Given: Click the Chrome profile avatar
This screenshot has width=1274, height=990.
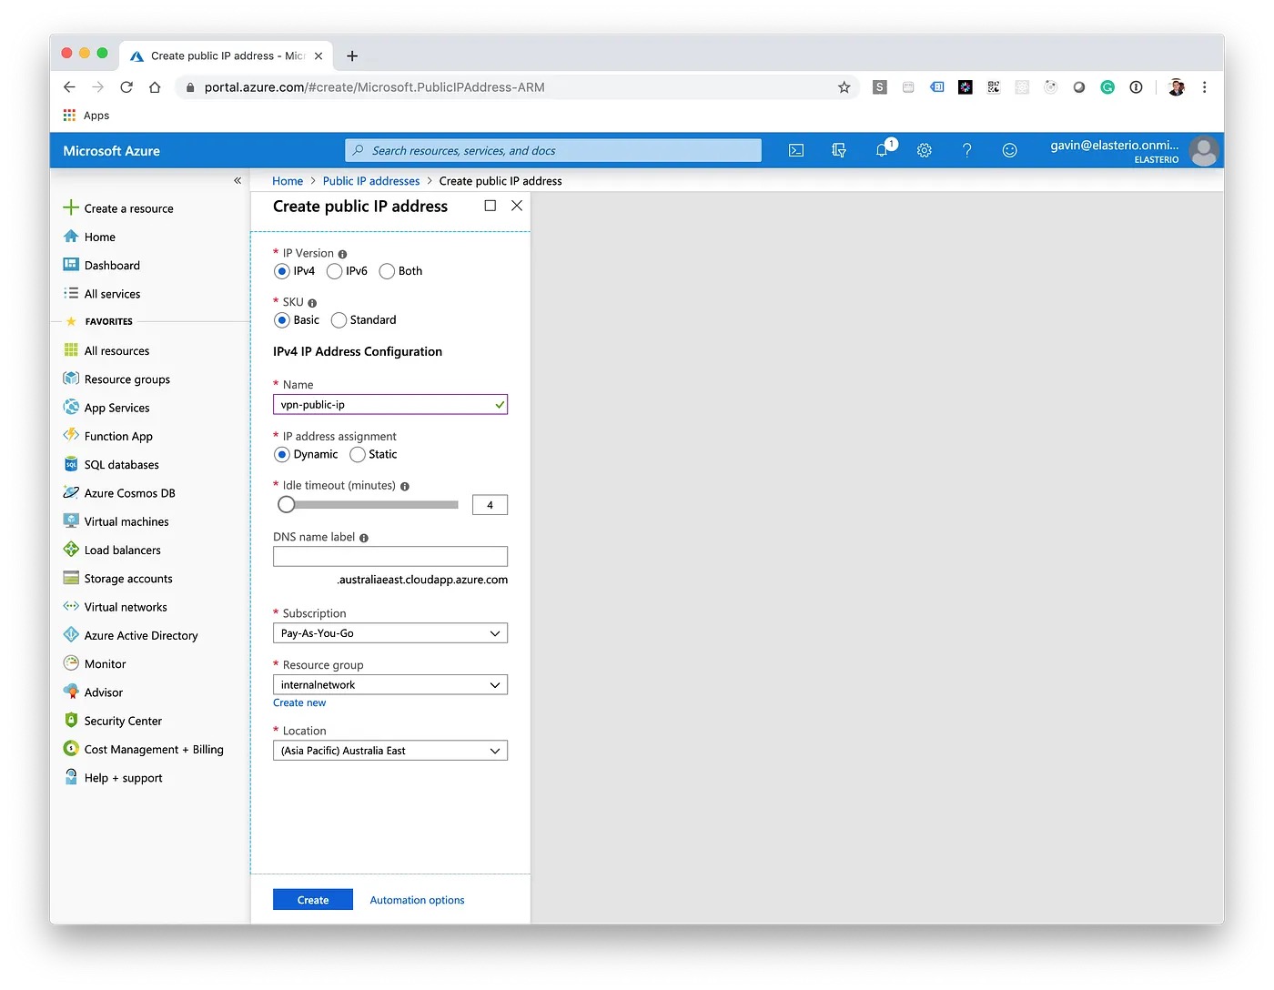Looking at the screenshot, I should 1177,87.
